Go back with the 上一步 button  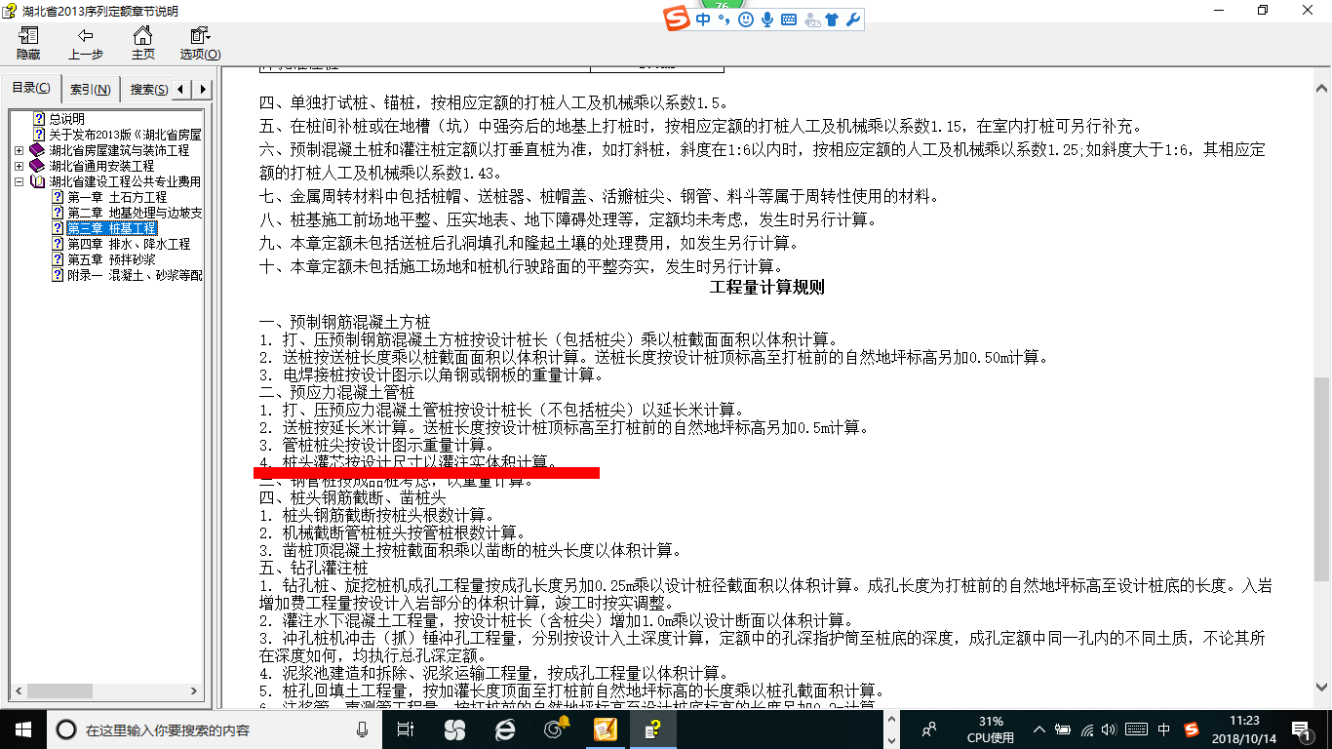click(x=85, y=44)
